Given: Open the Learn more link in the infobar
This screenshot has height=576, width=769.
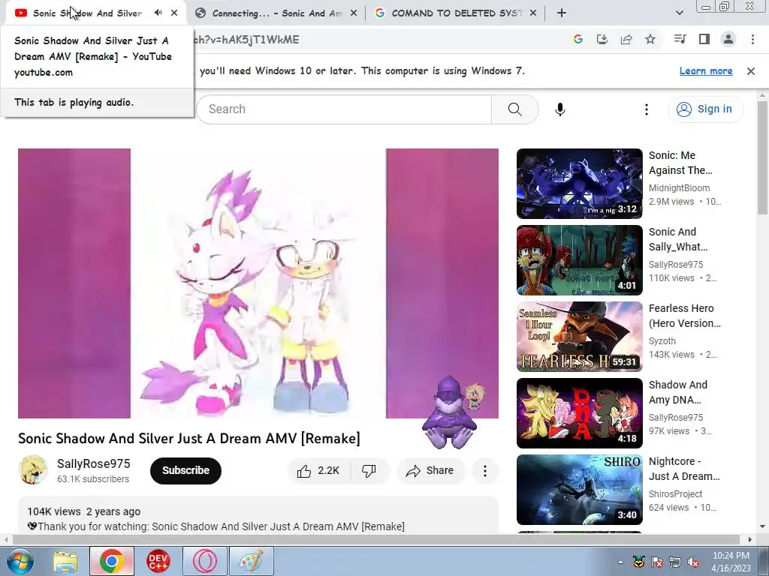Looking at the screenshot, I should 706,71.
